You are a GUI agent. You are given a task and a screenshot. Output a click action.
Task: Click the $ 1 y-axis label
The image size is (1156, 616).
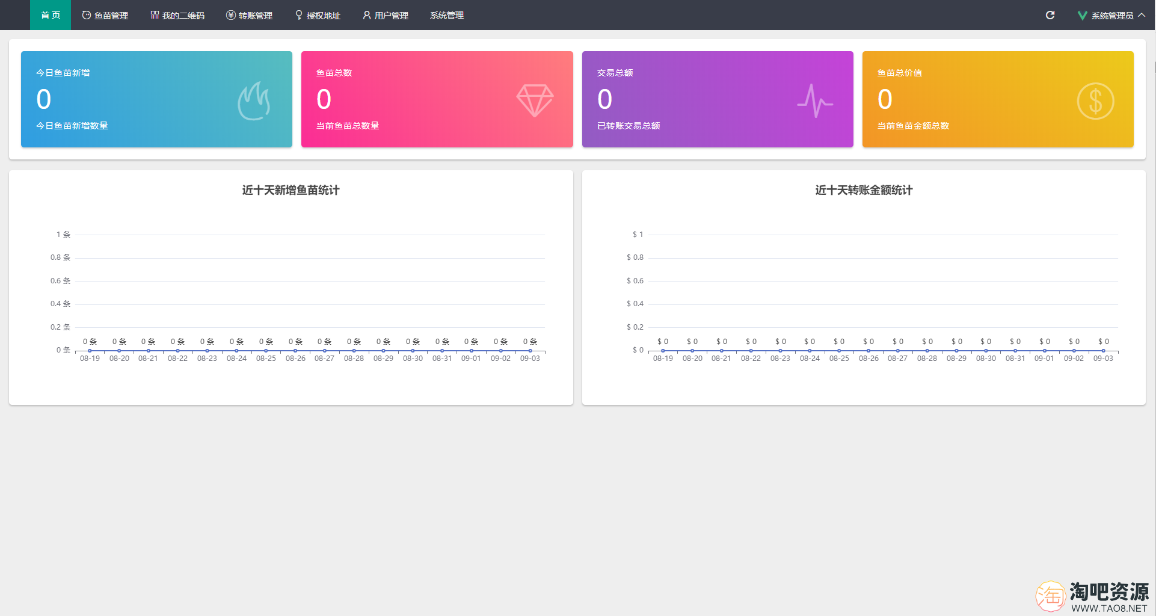click(x=638, y=235)
